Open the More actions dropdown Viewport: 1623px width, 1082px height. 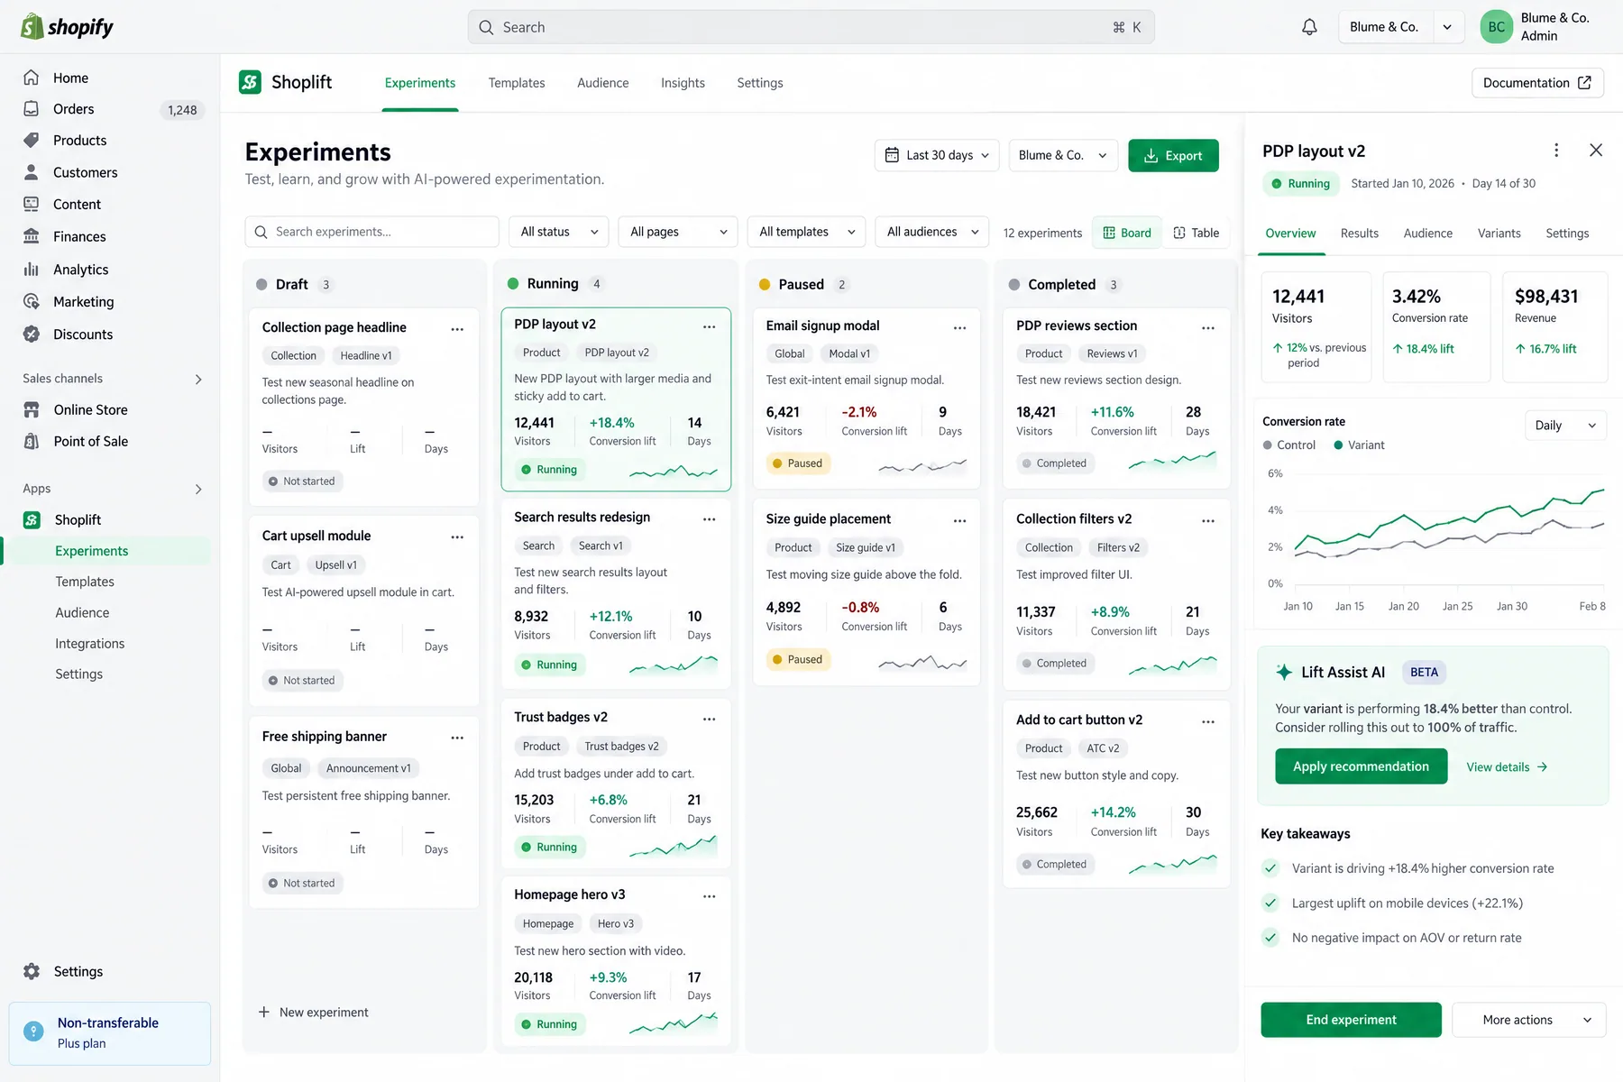click(x=1529, y=1020)
